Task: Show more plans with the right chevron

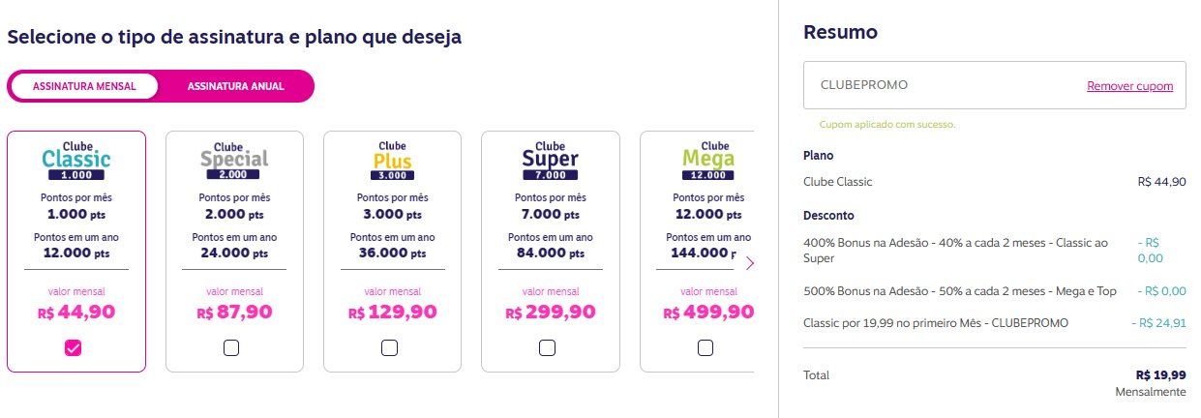Action: 749,262
